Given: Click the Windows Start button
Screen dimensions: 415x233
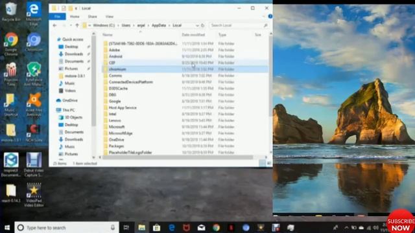Looking at the screenshot, I should (7, 227).
